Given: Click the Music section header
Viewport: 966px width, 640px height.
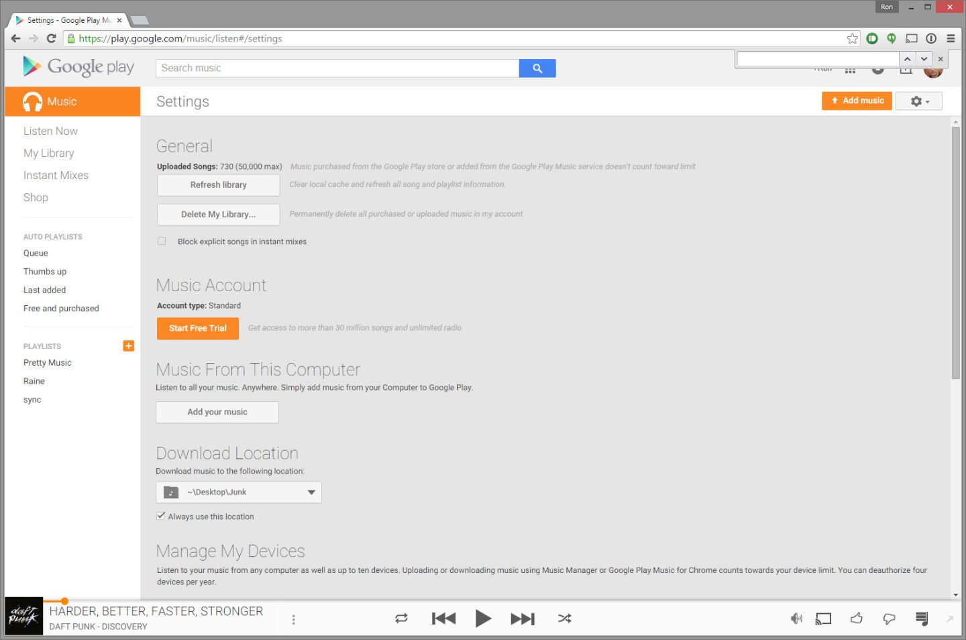Looking at the screenshot, I should click(72, 101).
